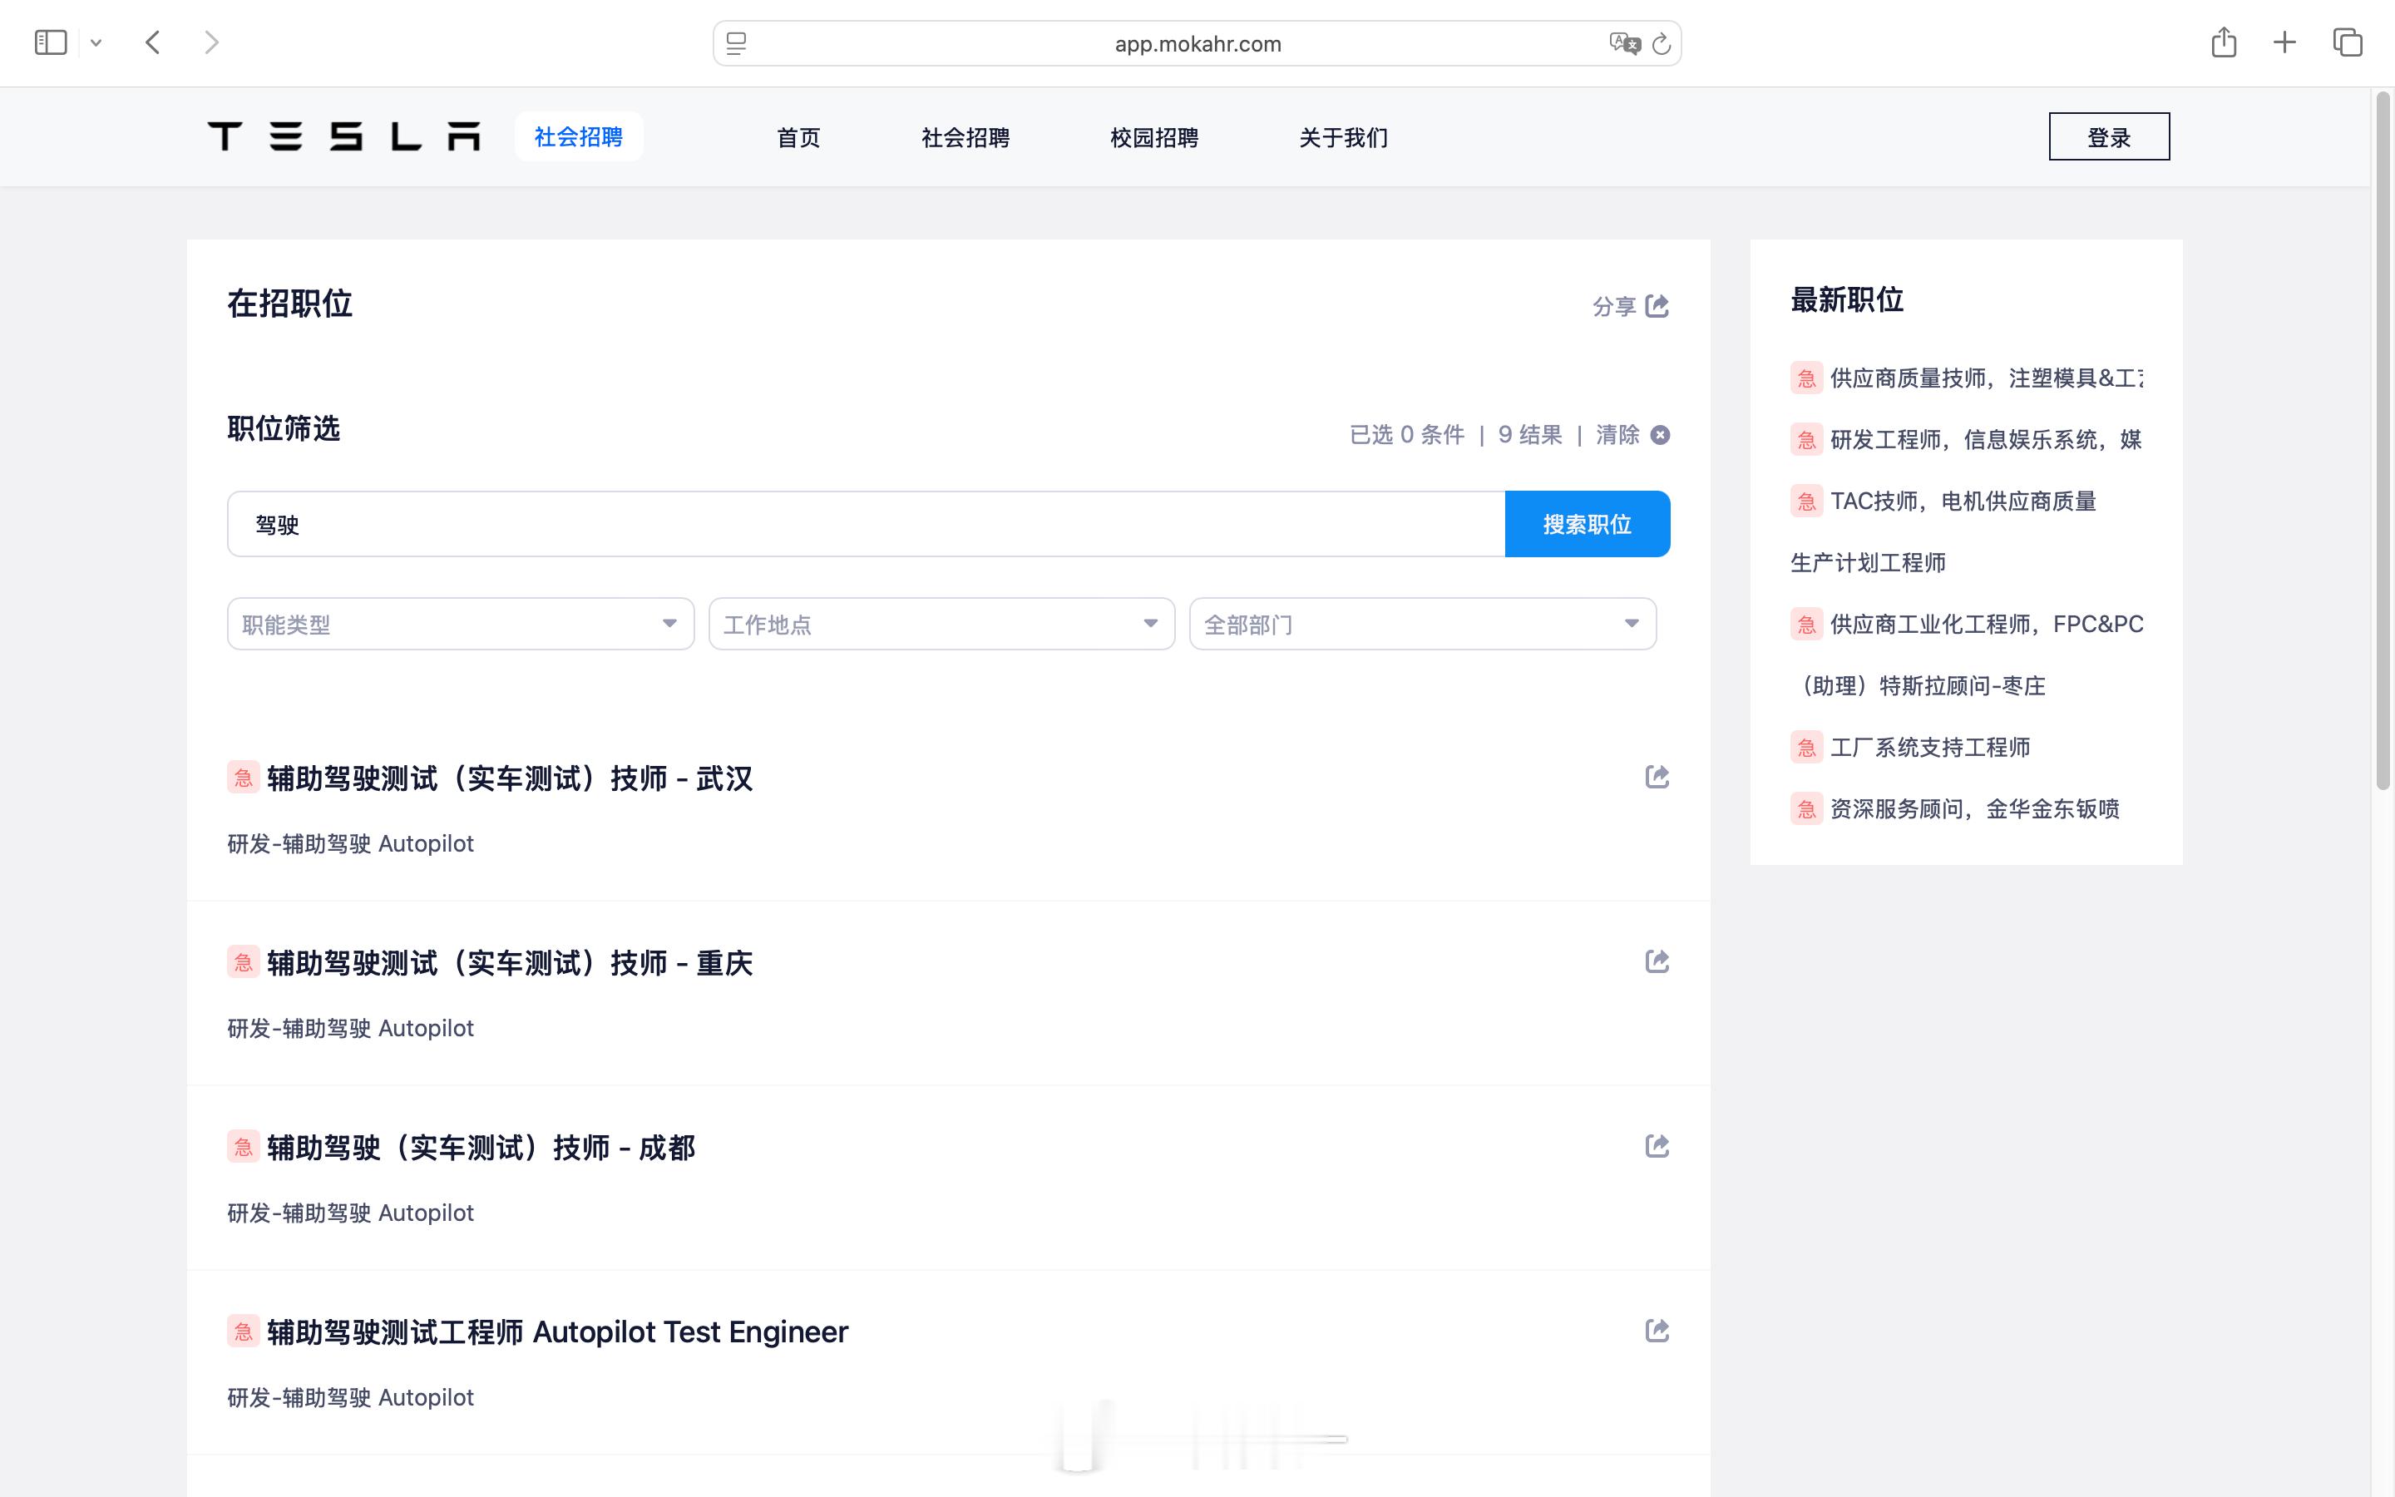Add a new tab with plus icon
Viewport: 2395px width, 1497px height.
pos(2284,42)
